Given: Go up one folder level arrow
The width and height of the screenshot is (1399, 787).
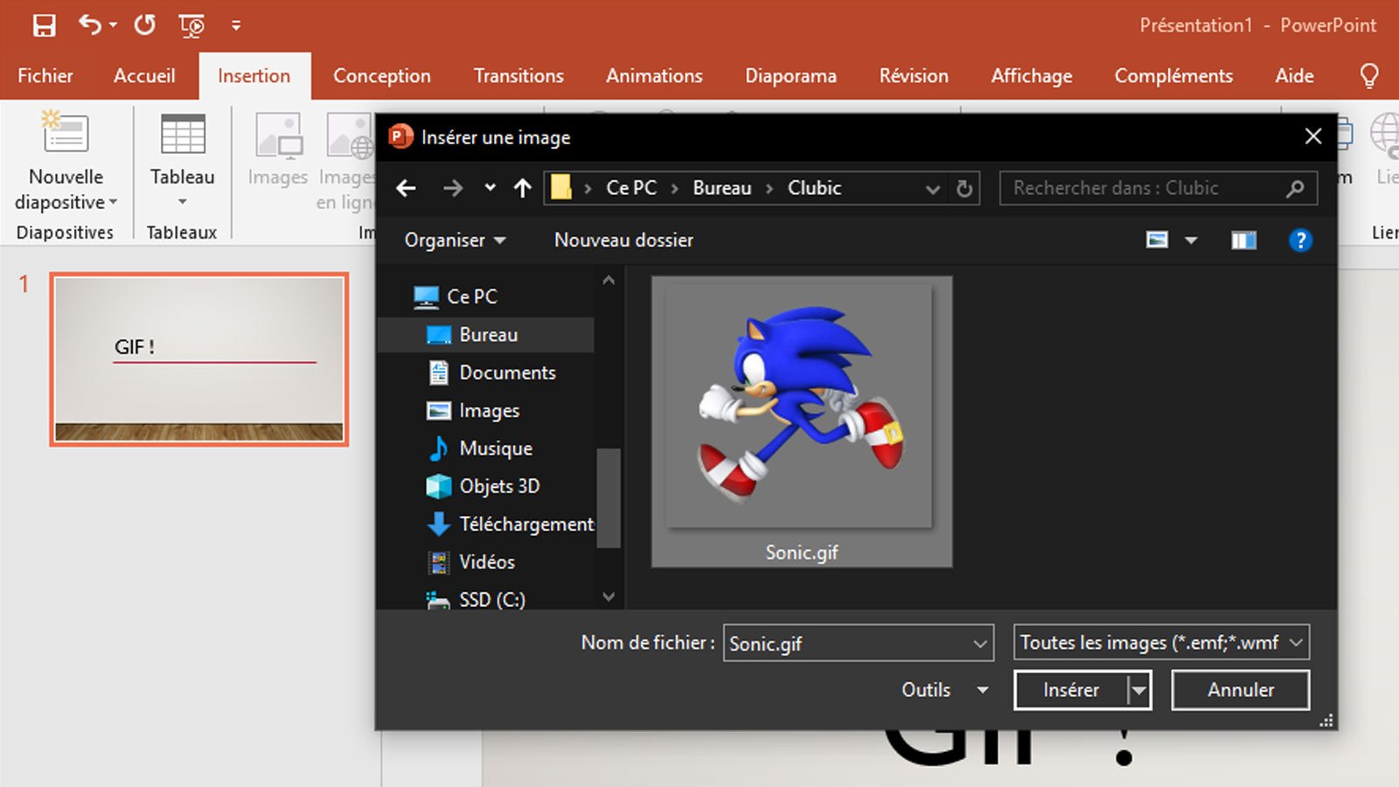Looking at the screenshot, I should [x=523, y=188].
